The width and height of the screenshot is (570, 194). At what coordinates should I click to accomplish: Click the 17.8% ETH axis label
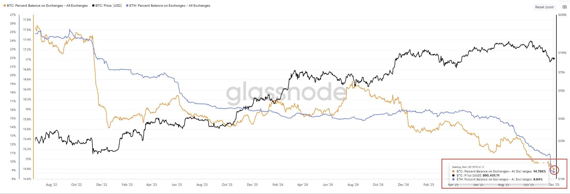click(x=27, y=20)
